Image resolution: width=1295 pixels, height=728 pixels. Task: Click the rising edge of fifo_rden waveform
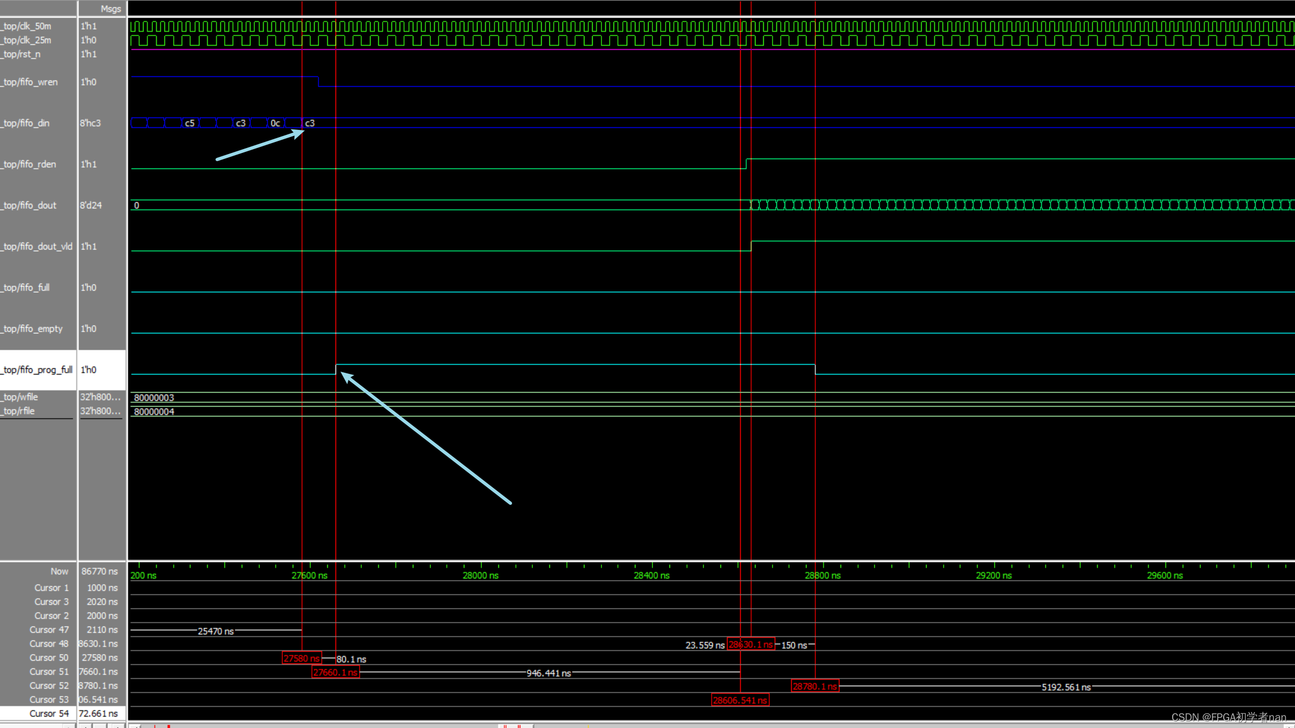click(x=746, y=164)
